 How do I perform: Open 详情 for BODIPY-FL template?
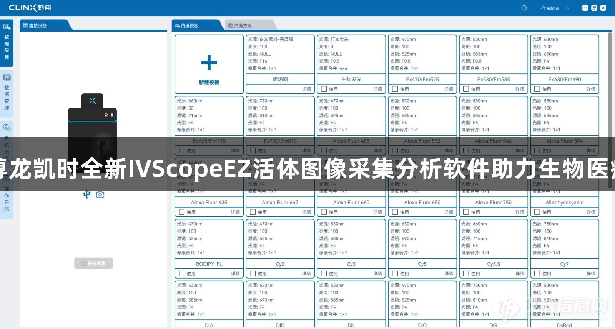pos(235,274)
